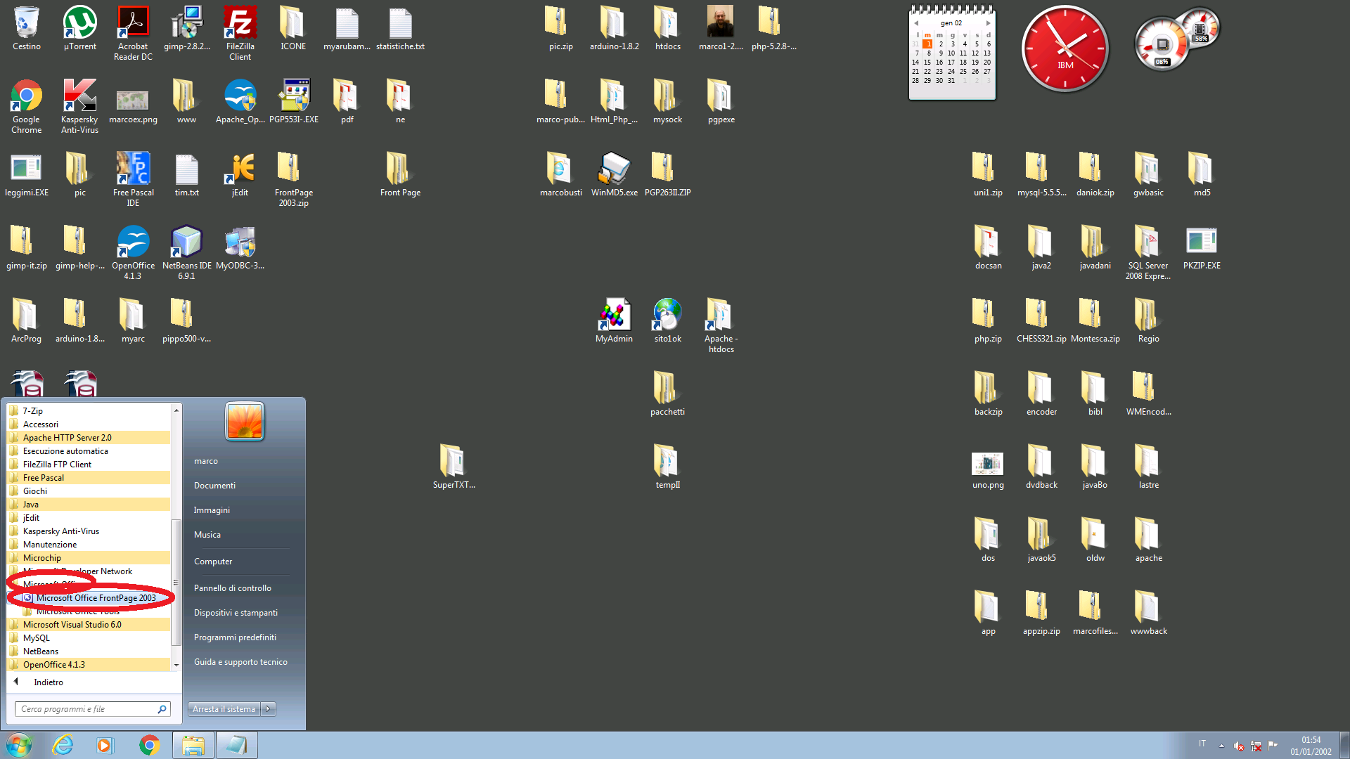Expand the MySQL program folder
The width and height of the screenshot is (1350, 759).
point(37,638)
